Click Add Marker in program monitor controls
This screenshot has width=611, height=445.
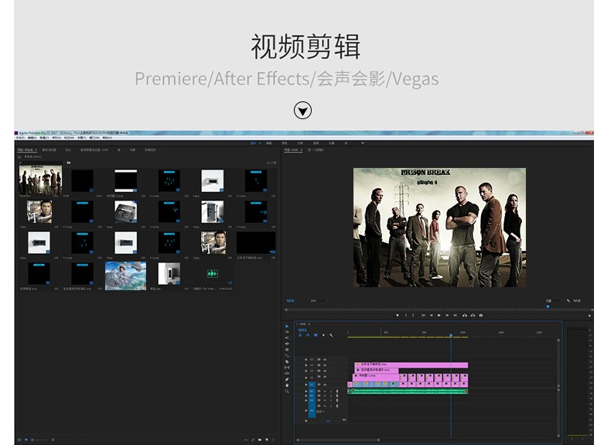point(398,315)
